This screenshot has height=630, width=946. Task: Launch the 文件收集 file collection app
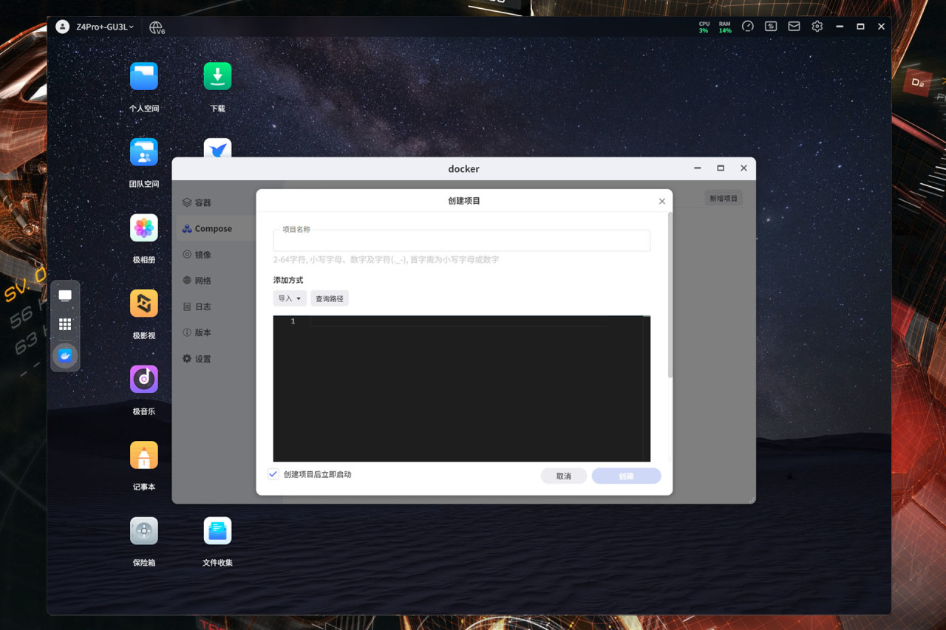tap(217, 530)
